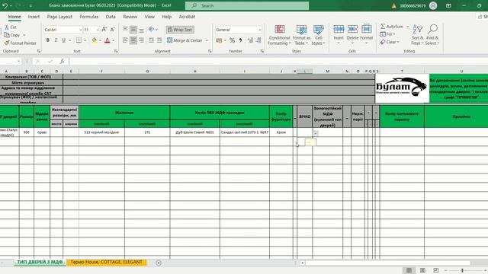488x274 pixels.
Task: Switch to Page Break Preview in status bar
Action: coord(436,270)
